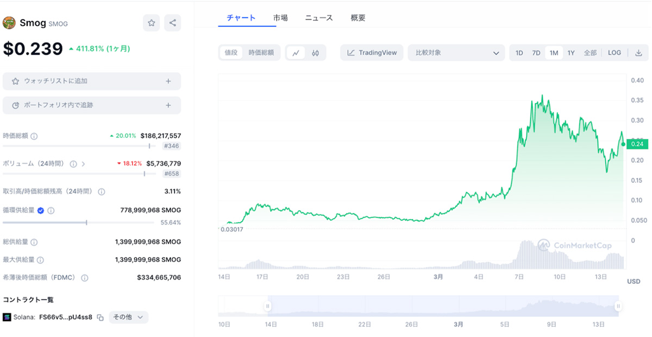Open info icon next to 時価総額
Screen dimensions: 652x337
34,136
